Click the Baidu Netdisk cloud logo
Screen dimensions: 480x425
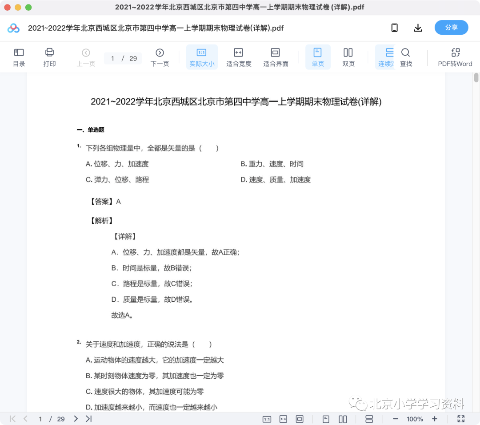pos(13,28)
